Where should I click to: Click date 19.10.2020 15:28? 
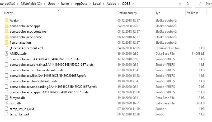pyautogui.click(x=129, y=75)
